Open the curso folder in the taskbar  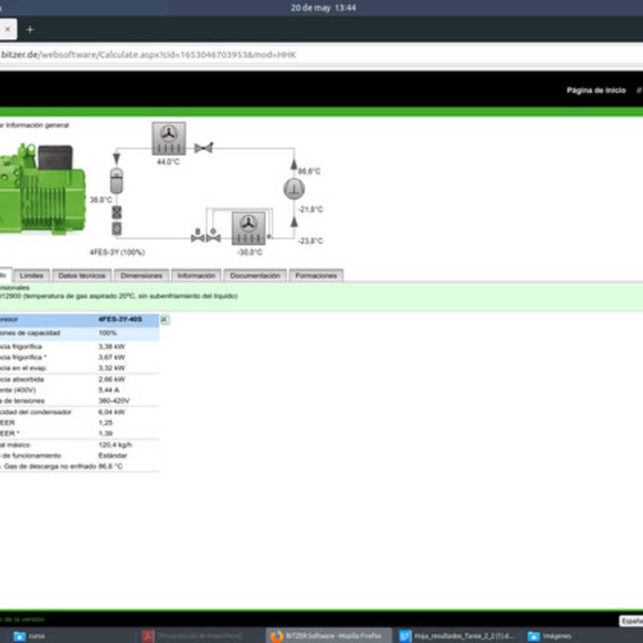[29, 636]
